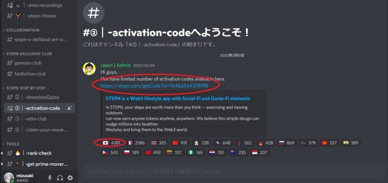Viewport: 388px width, 183px height.
Task: Toggle the Russia flag reaction 869
Action: coord(286,143)
